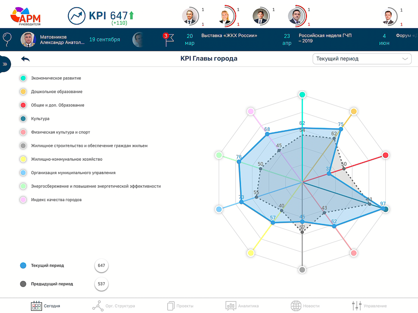Go back using the return arrow
Screen dimensions: 418x313
pos(25,59)
